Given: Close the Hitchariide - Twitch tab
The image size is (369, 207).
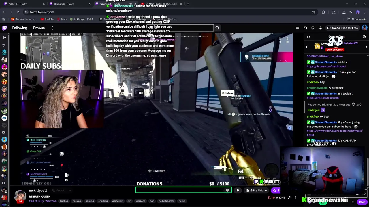Looking at the screenshot, I should (90, 4).
